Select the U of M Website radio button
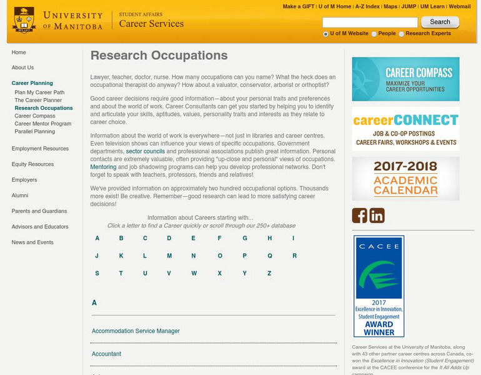Viewport: 481px width, 375px height. coord(325,34)
